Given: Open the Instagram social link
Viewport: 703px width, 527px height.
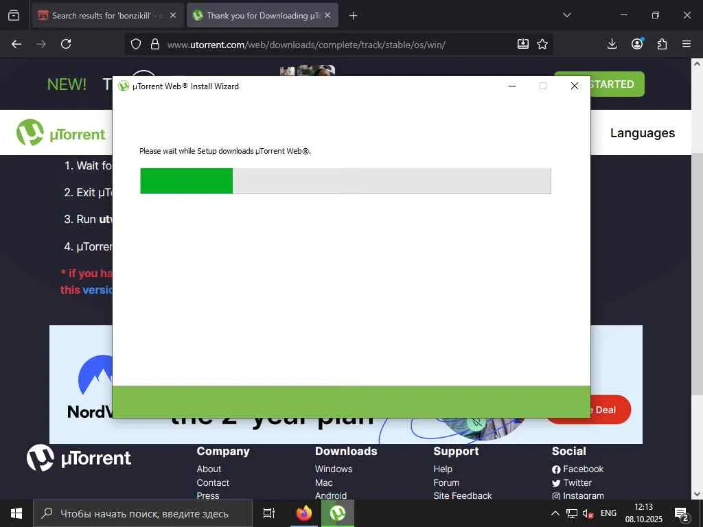Looking at the screenshot, I should pyautogui.click(x=578, y=495).
